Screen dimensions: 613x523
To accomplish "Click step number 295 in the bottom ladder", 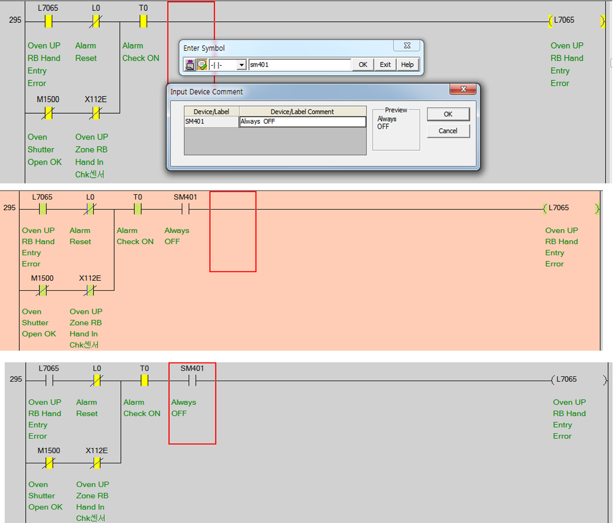I will pyautogui.click(x=16, y=379).
